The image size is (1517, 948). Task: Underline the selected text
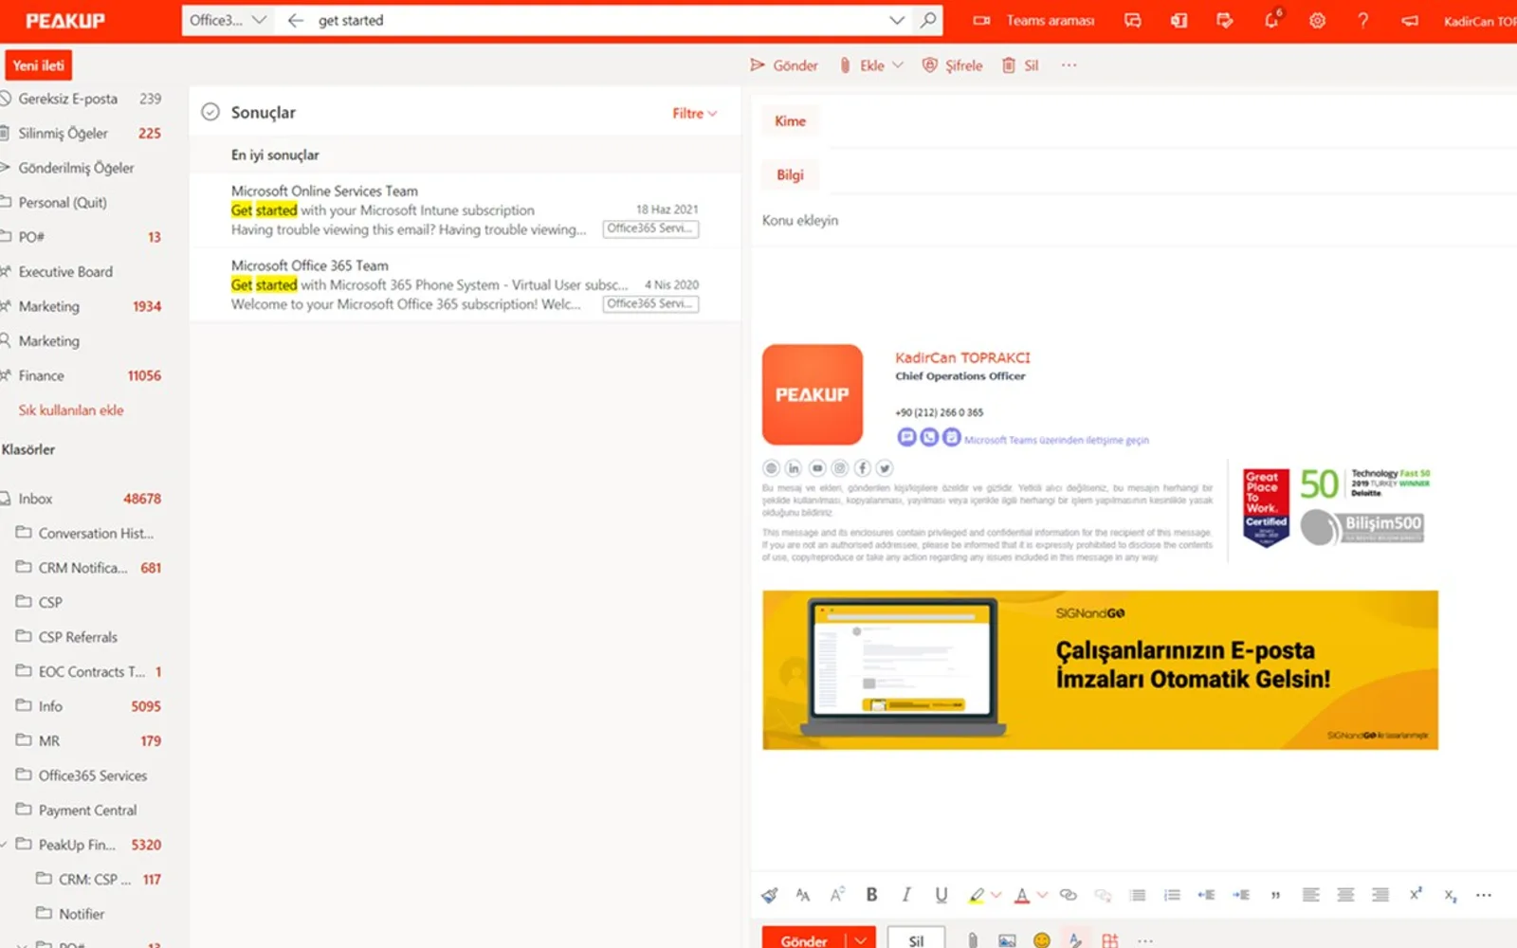pyautogui.click(x=941, y=895)
